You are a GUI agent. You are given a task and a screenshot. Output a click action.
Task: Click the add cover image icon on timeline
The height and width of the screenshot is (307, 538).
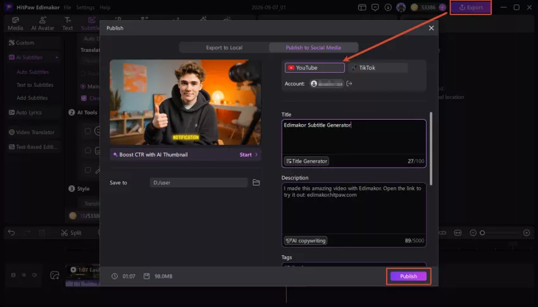(x=54, y=275)
